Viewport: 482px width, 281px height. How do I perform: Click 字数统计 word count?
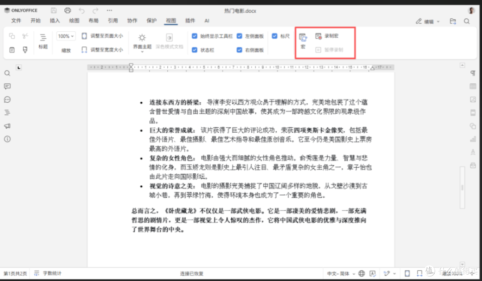click(x=48, y=273)
